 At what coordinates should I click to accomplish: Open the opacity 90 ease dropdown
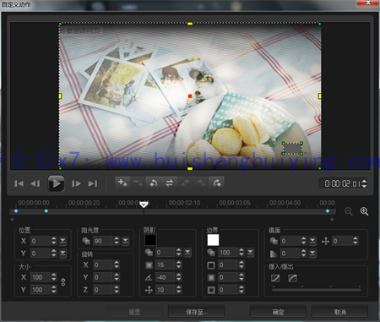click(126, 241)
